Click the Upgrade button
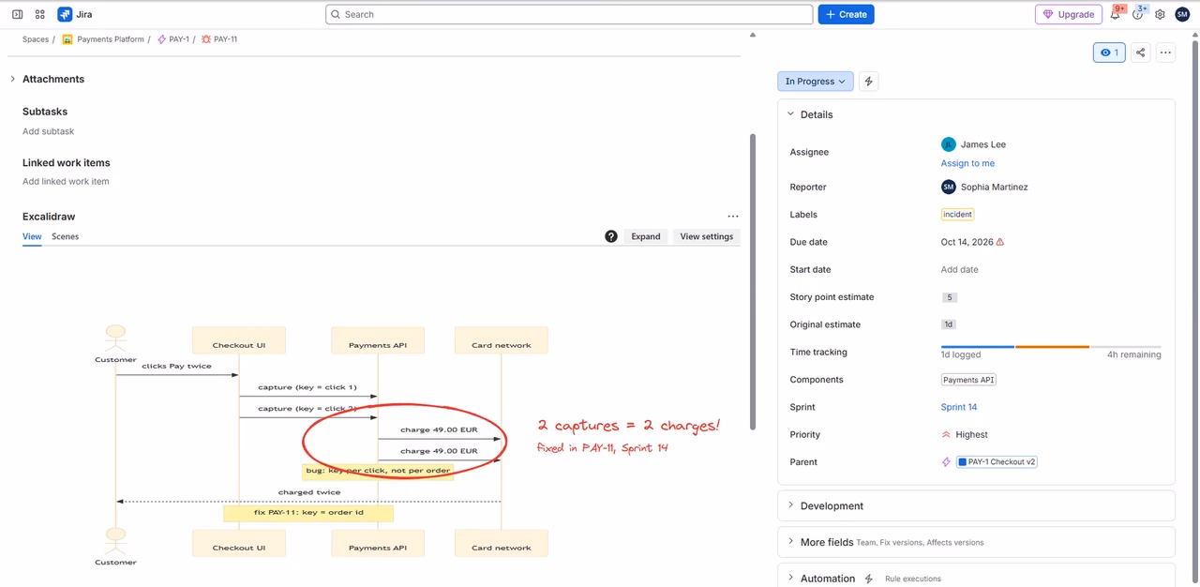 point(1069,14)
